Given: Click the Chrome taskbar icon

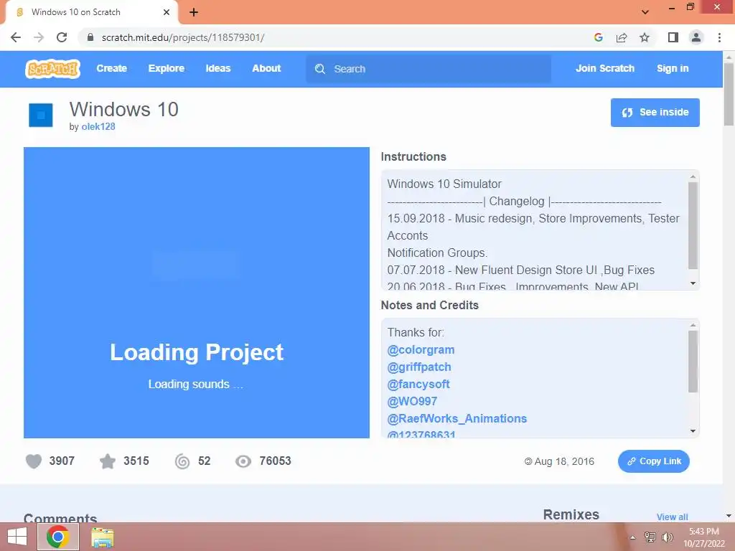Looking at the screenshot, I should pos(58,537).
